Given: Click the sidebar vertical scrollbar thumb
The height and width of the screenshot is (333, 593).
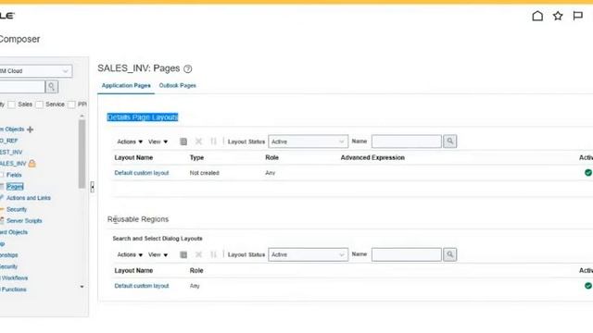Looking at the screenshot, I should click(82, 154).
